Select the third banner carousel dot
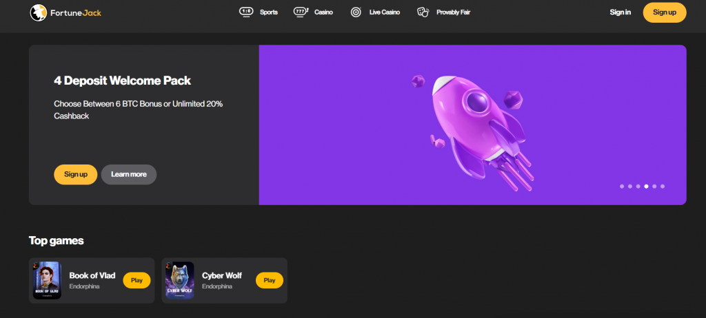The image size is (706, 318). pyautogui.click(x=638, y=187)
